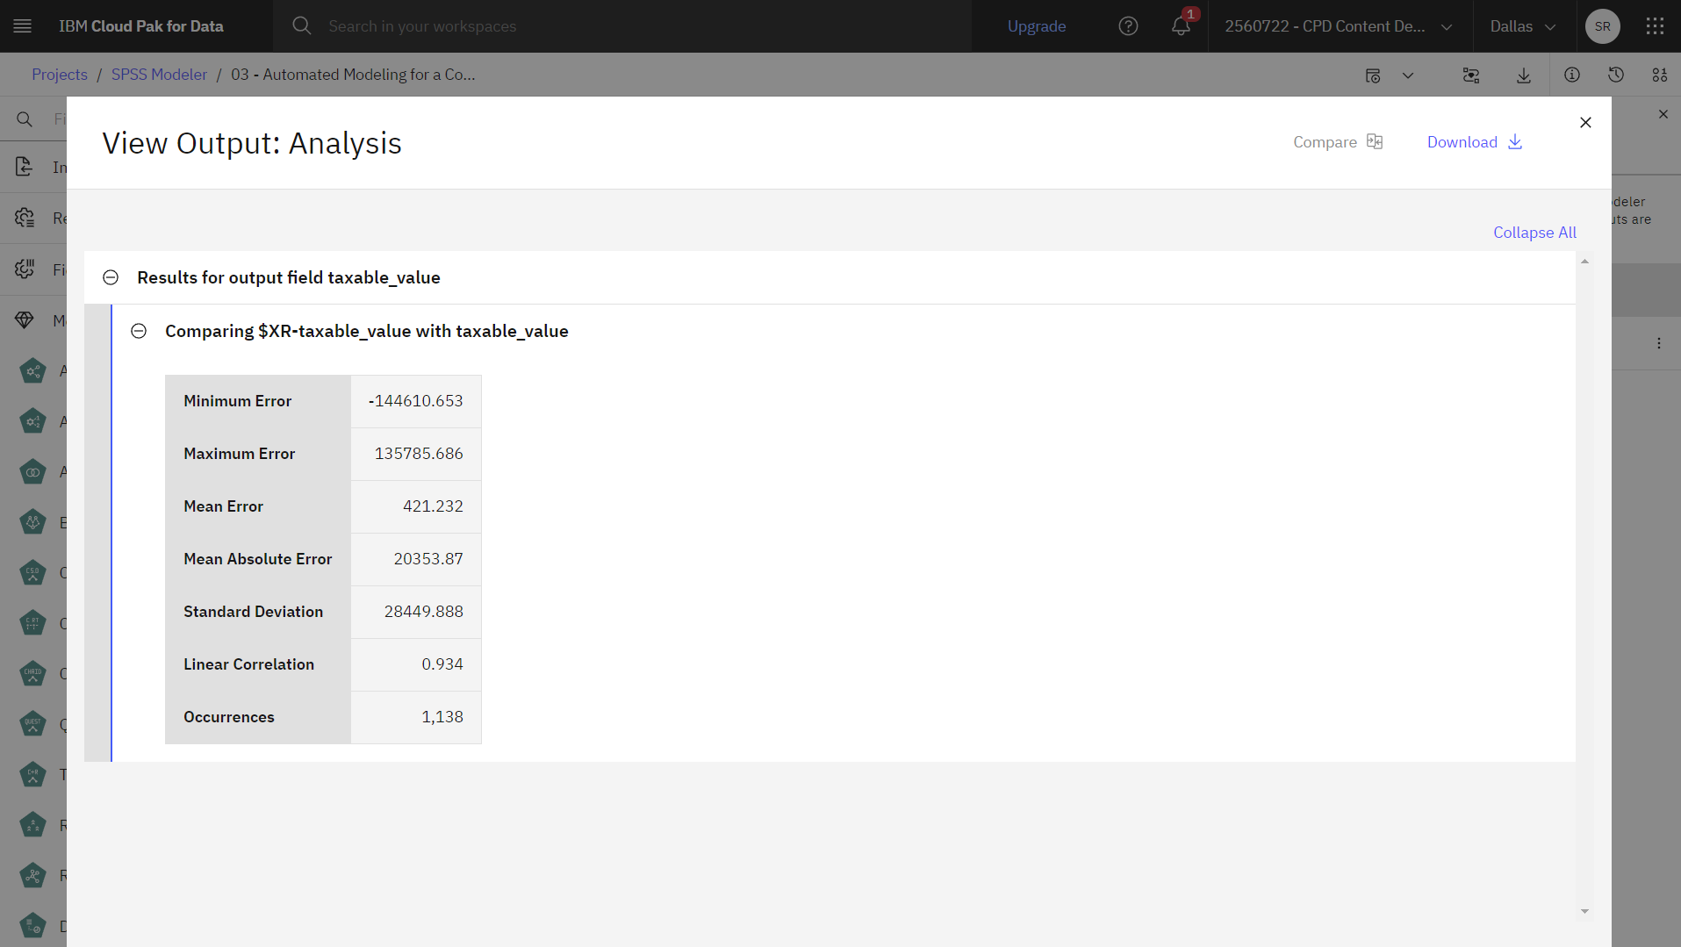
Task: Click the output scrollbar down arrow
Action: pos(1584,911)
